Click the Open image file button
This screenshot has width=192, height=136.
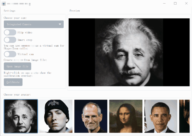click(17, 66)
